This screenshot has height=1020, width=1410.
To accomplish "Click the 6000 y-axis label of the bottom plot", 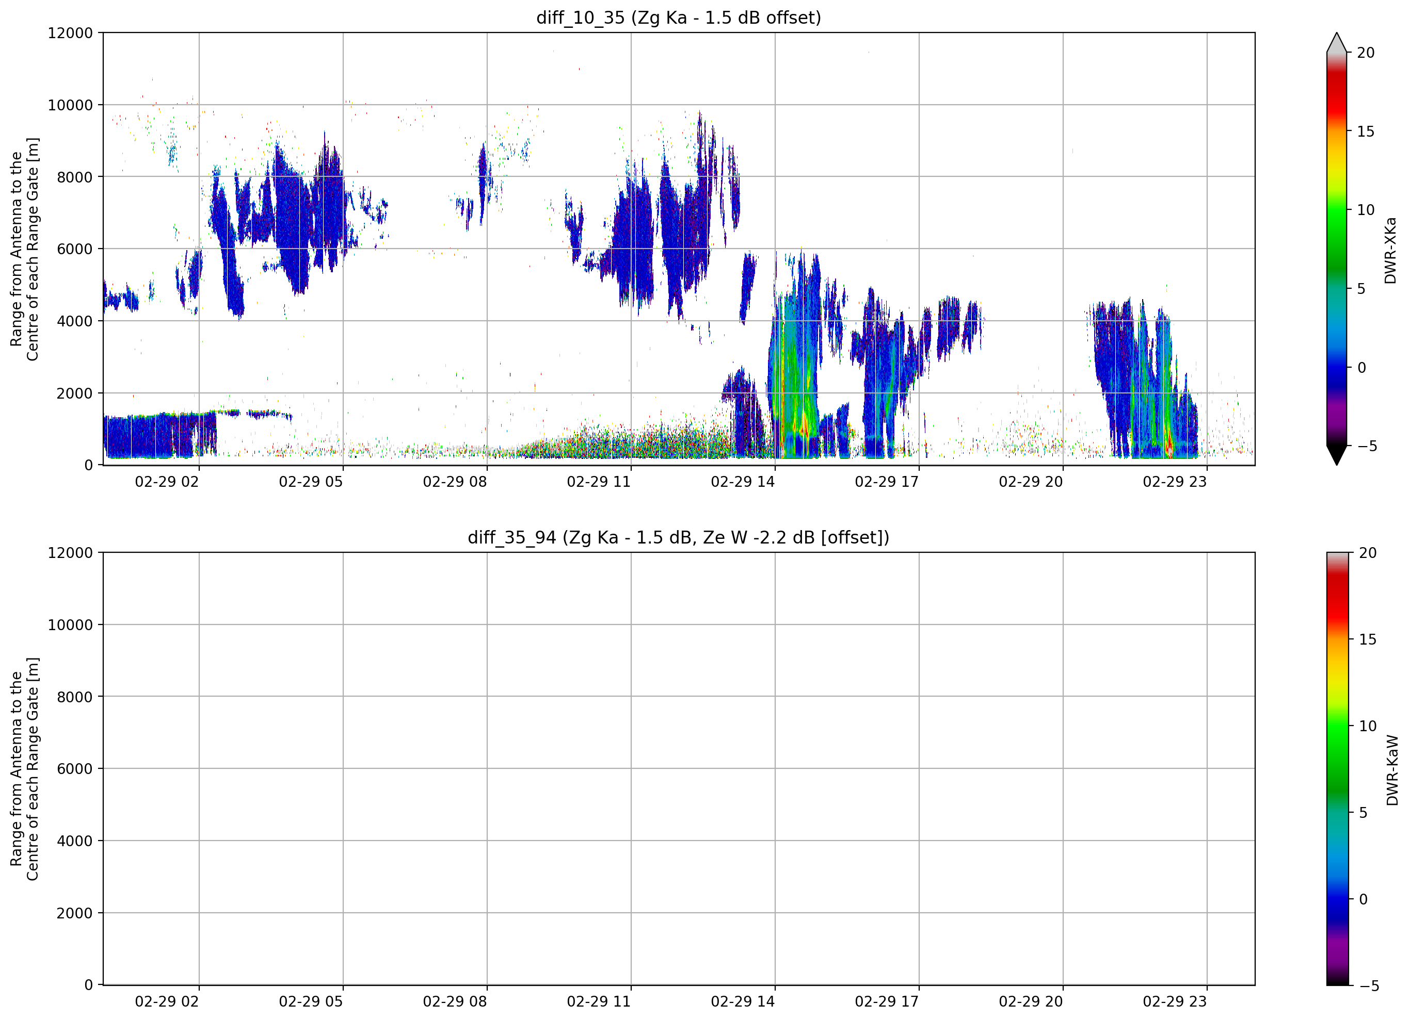I will tap(75, 769).
